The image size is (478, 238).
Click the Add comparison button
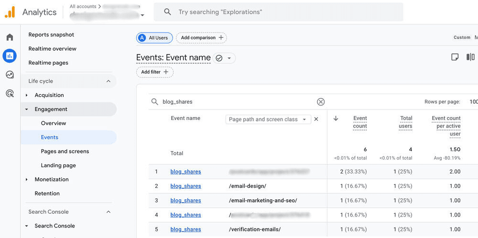pos(201,38)
